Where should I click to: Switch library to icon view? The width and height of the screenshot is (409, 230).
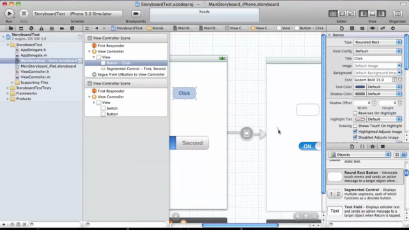(x=397, y=155)
